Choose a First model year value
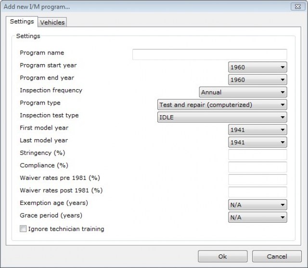308x268 pixels. tap(257, 130)
